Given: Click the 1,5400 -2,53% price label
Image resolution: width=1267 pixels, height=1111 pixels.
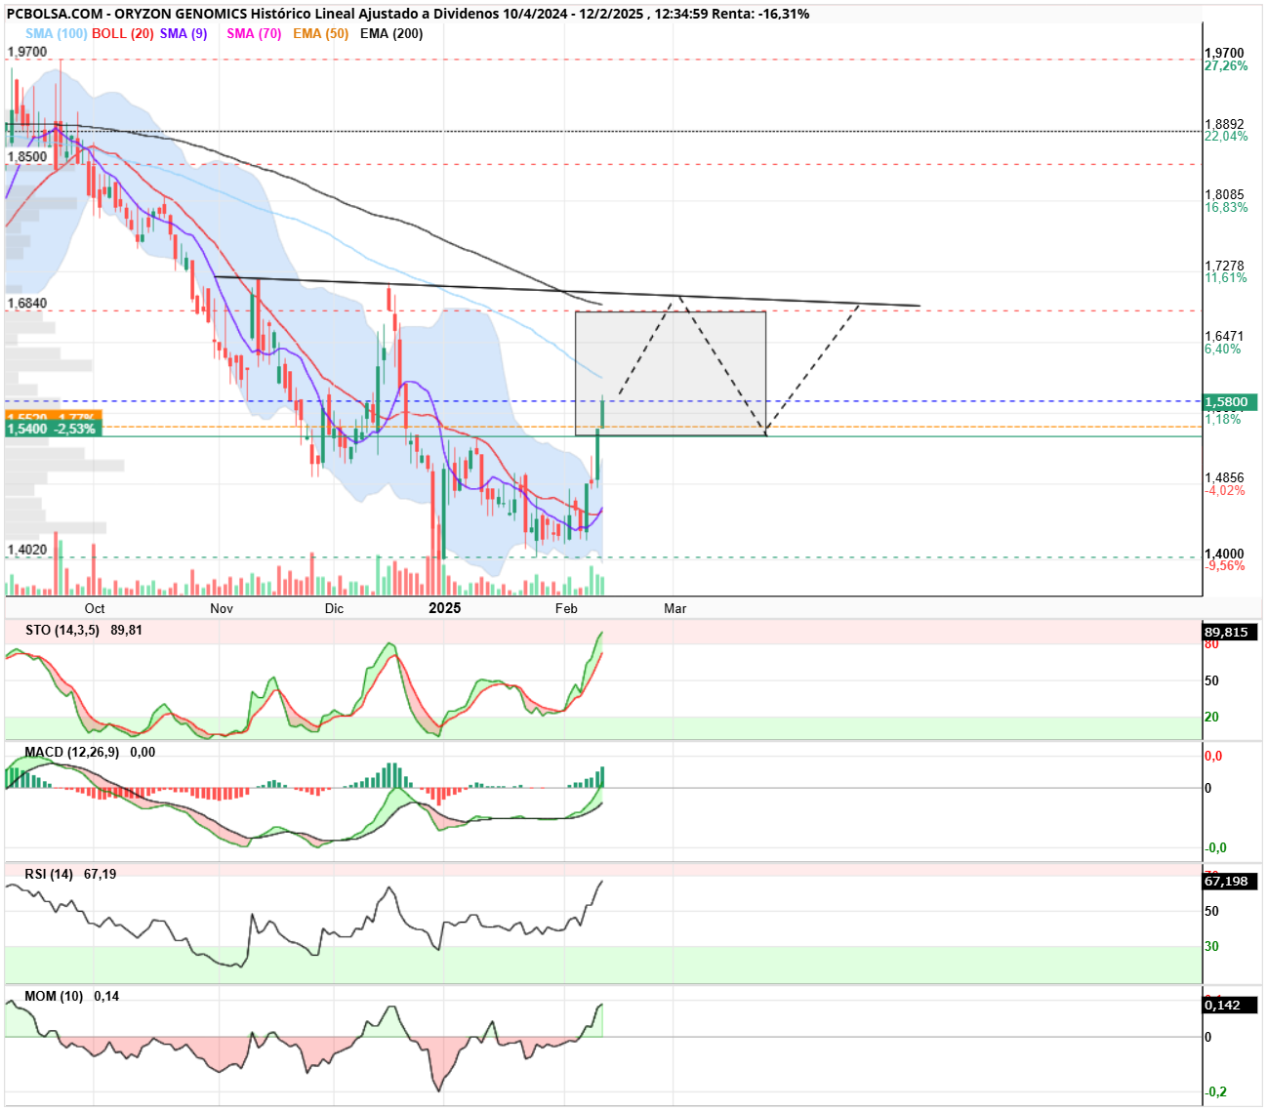Looking at the screenshot, I should (52, 429).
